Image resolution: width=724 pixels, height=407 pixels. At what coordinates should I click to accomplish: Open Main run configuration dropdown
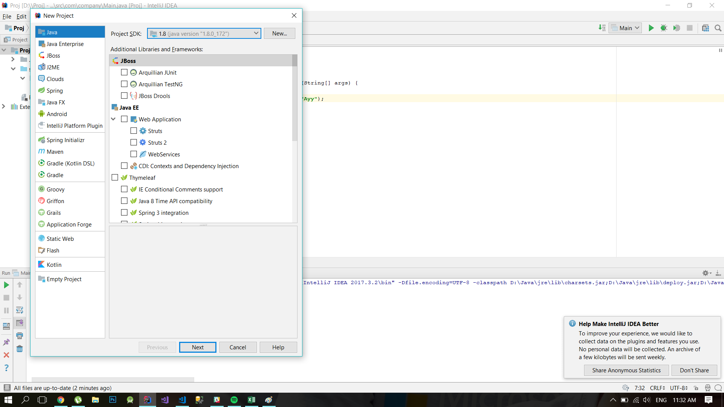pos(625,28)
